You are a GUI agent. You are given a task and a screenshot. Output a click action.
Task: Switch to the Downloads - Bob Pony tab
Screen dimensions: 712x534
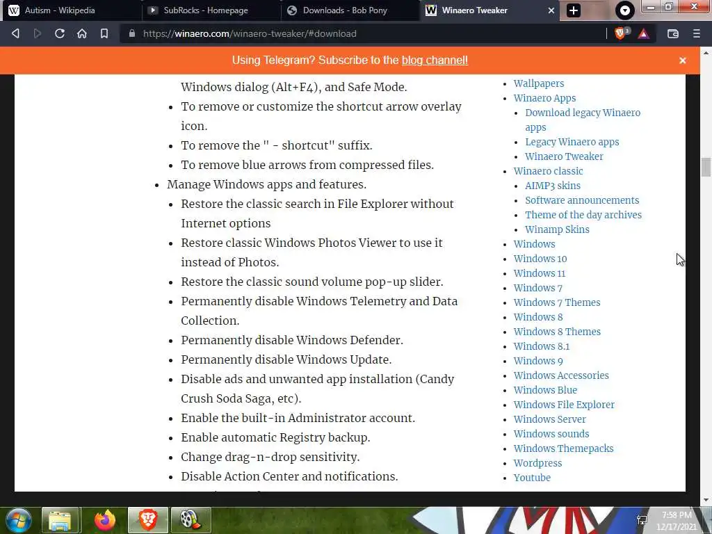350,10
